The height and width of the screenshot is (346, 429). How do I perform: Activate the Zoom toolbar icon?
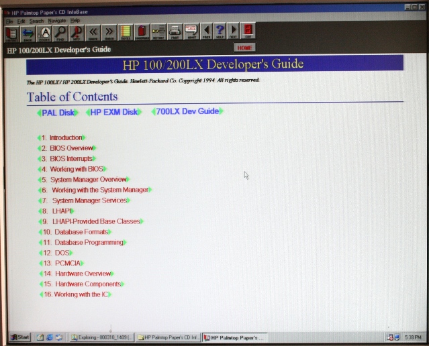[x=44, y=34]
